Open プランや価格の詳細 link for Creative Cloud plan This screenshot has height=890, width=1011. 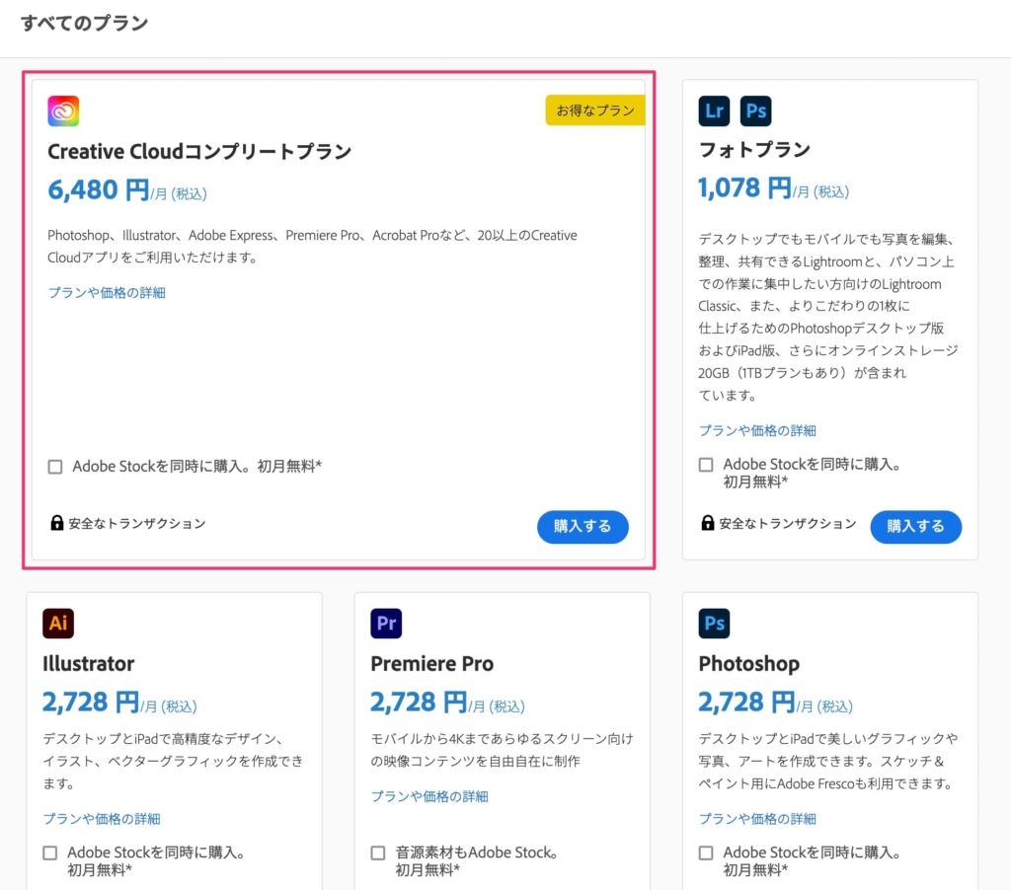(x=107, y=293)
